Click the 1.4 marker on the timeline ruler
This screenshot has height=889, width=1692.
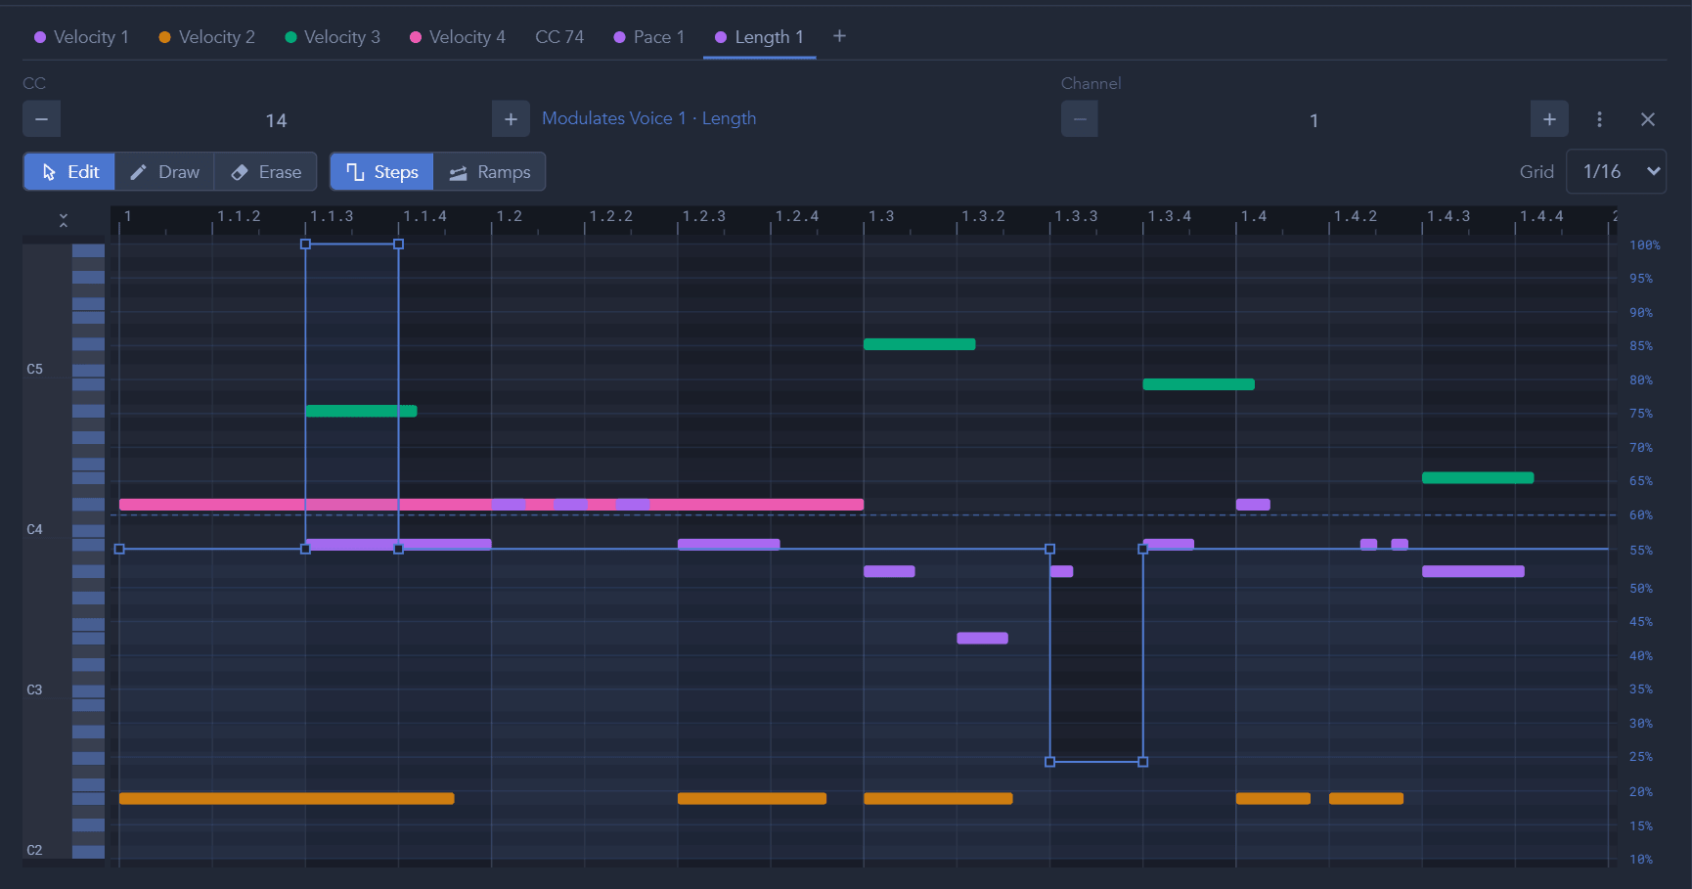tap(1254, 216)
